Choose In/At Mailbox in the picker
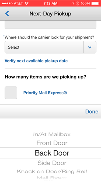 tap(52, 134)
